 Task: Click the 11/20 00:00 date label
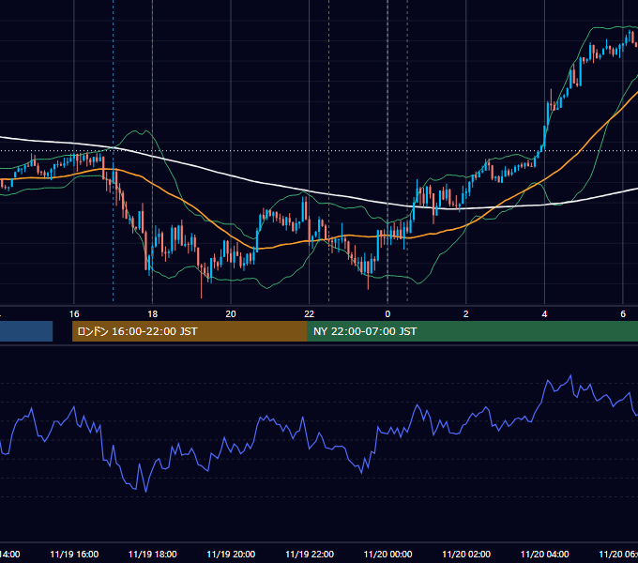387,554
